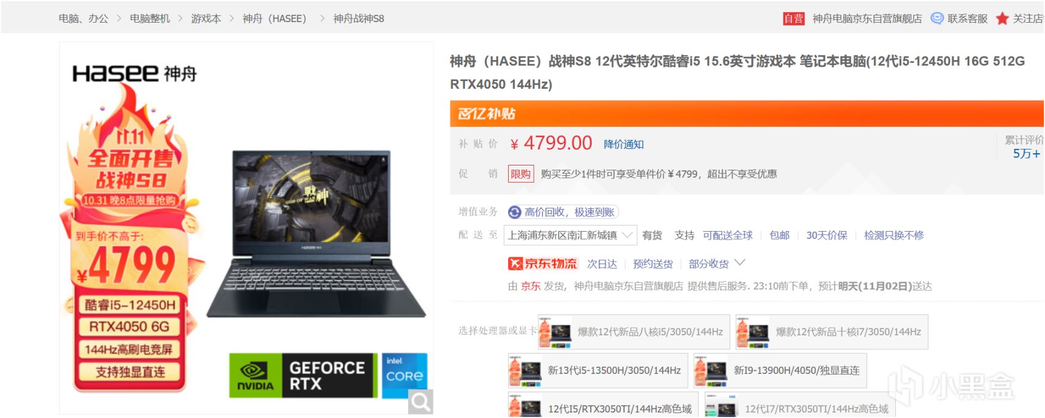Screen dimensions: 1045x418
Task: Open 电脑整机 breadcrumb category
Action: pyautogui.click(x=150, y=18)
